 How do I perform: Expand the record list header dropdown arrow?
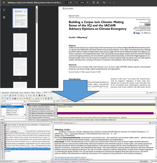(x=51, y=123)
